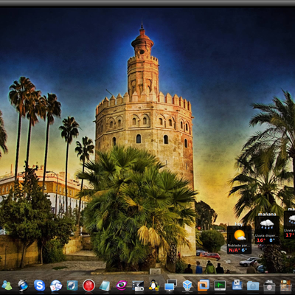The image size is (295, 295).
Task: Click the 'Lluvia disper...' condition text
Action: coord(267,235)
